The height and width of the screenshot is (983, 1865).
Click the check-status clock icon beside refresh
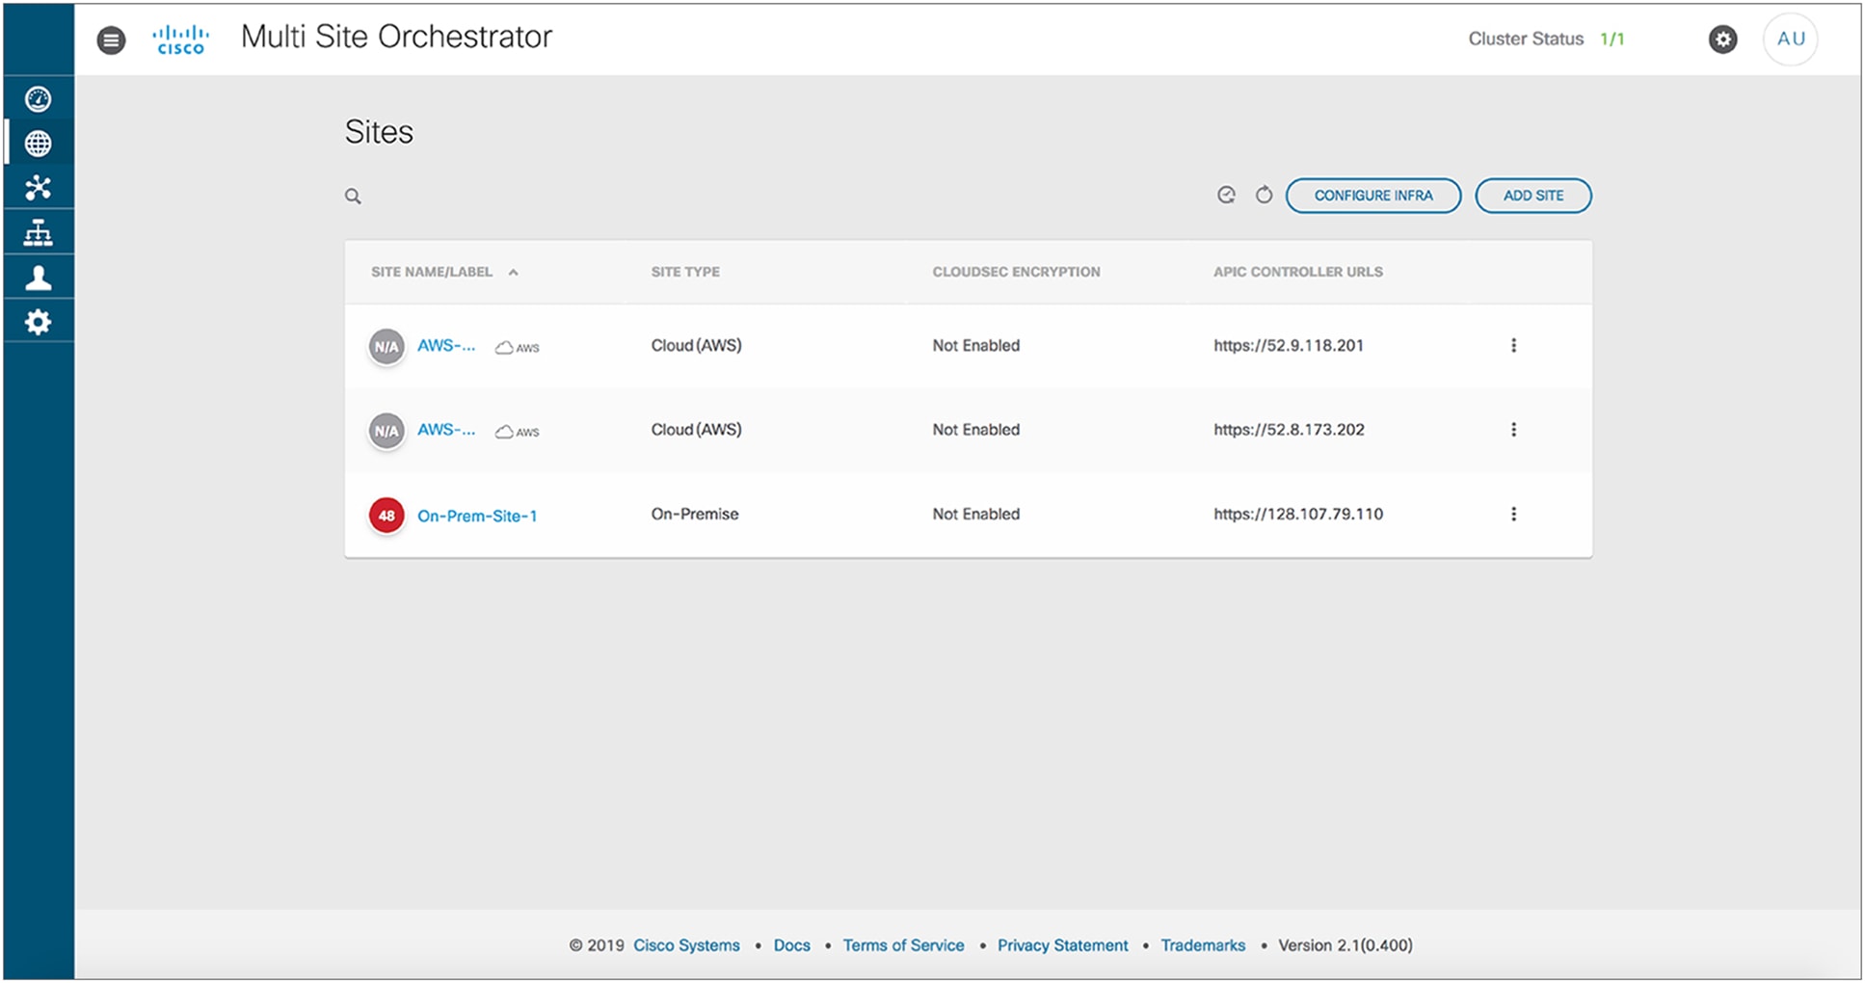tap(1226, 196)
